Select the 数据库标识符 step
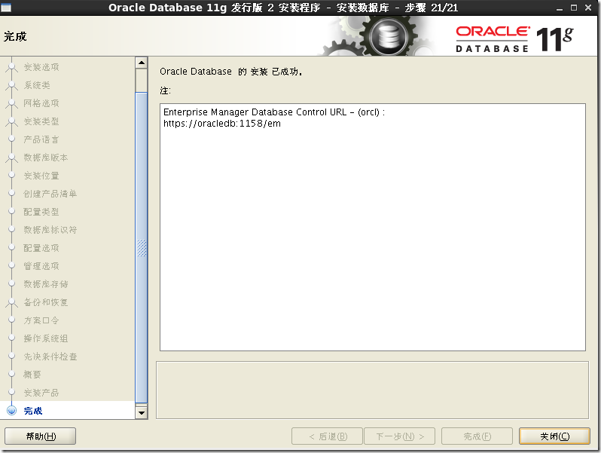Screen dimensions: 601x453 [x=50, y=230]
